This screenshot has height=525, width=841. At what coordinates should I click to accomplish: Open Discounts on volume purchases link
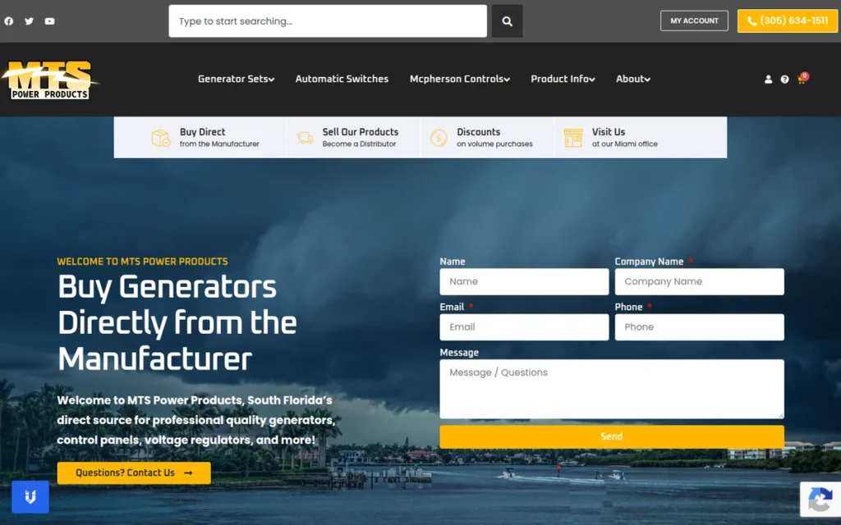tap(494, 137)
